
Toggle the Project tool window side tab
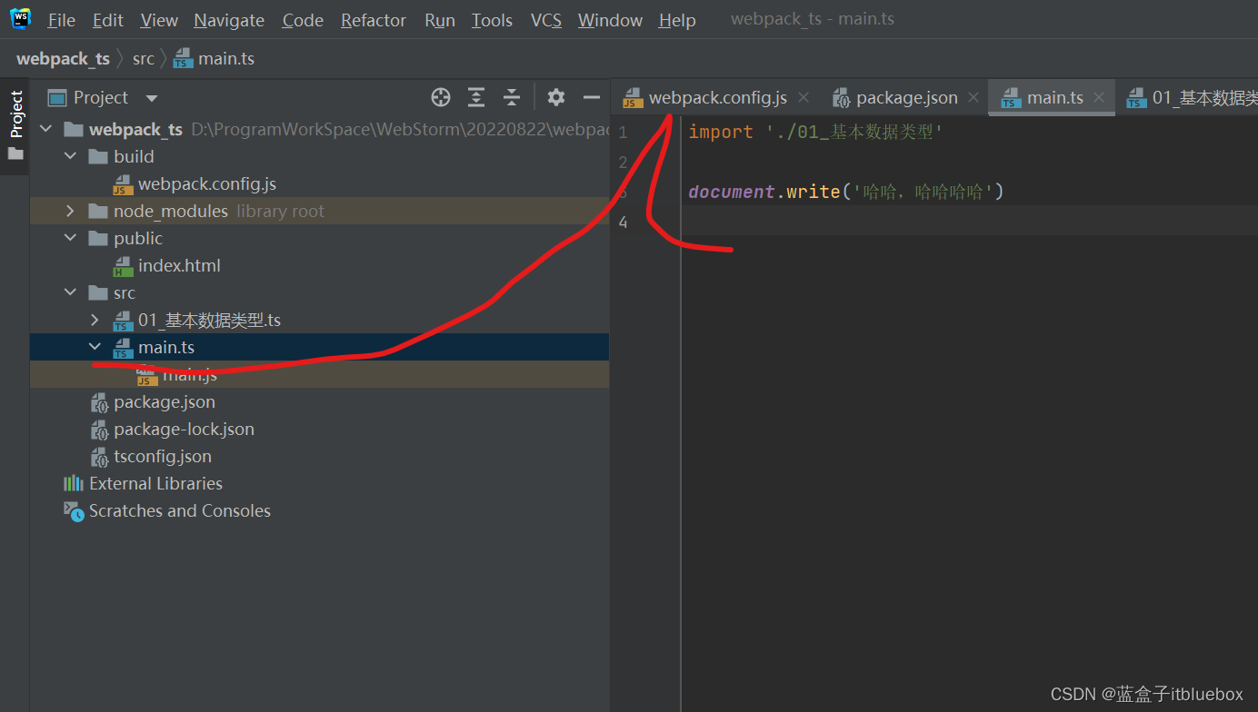15,124
